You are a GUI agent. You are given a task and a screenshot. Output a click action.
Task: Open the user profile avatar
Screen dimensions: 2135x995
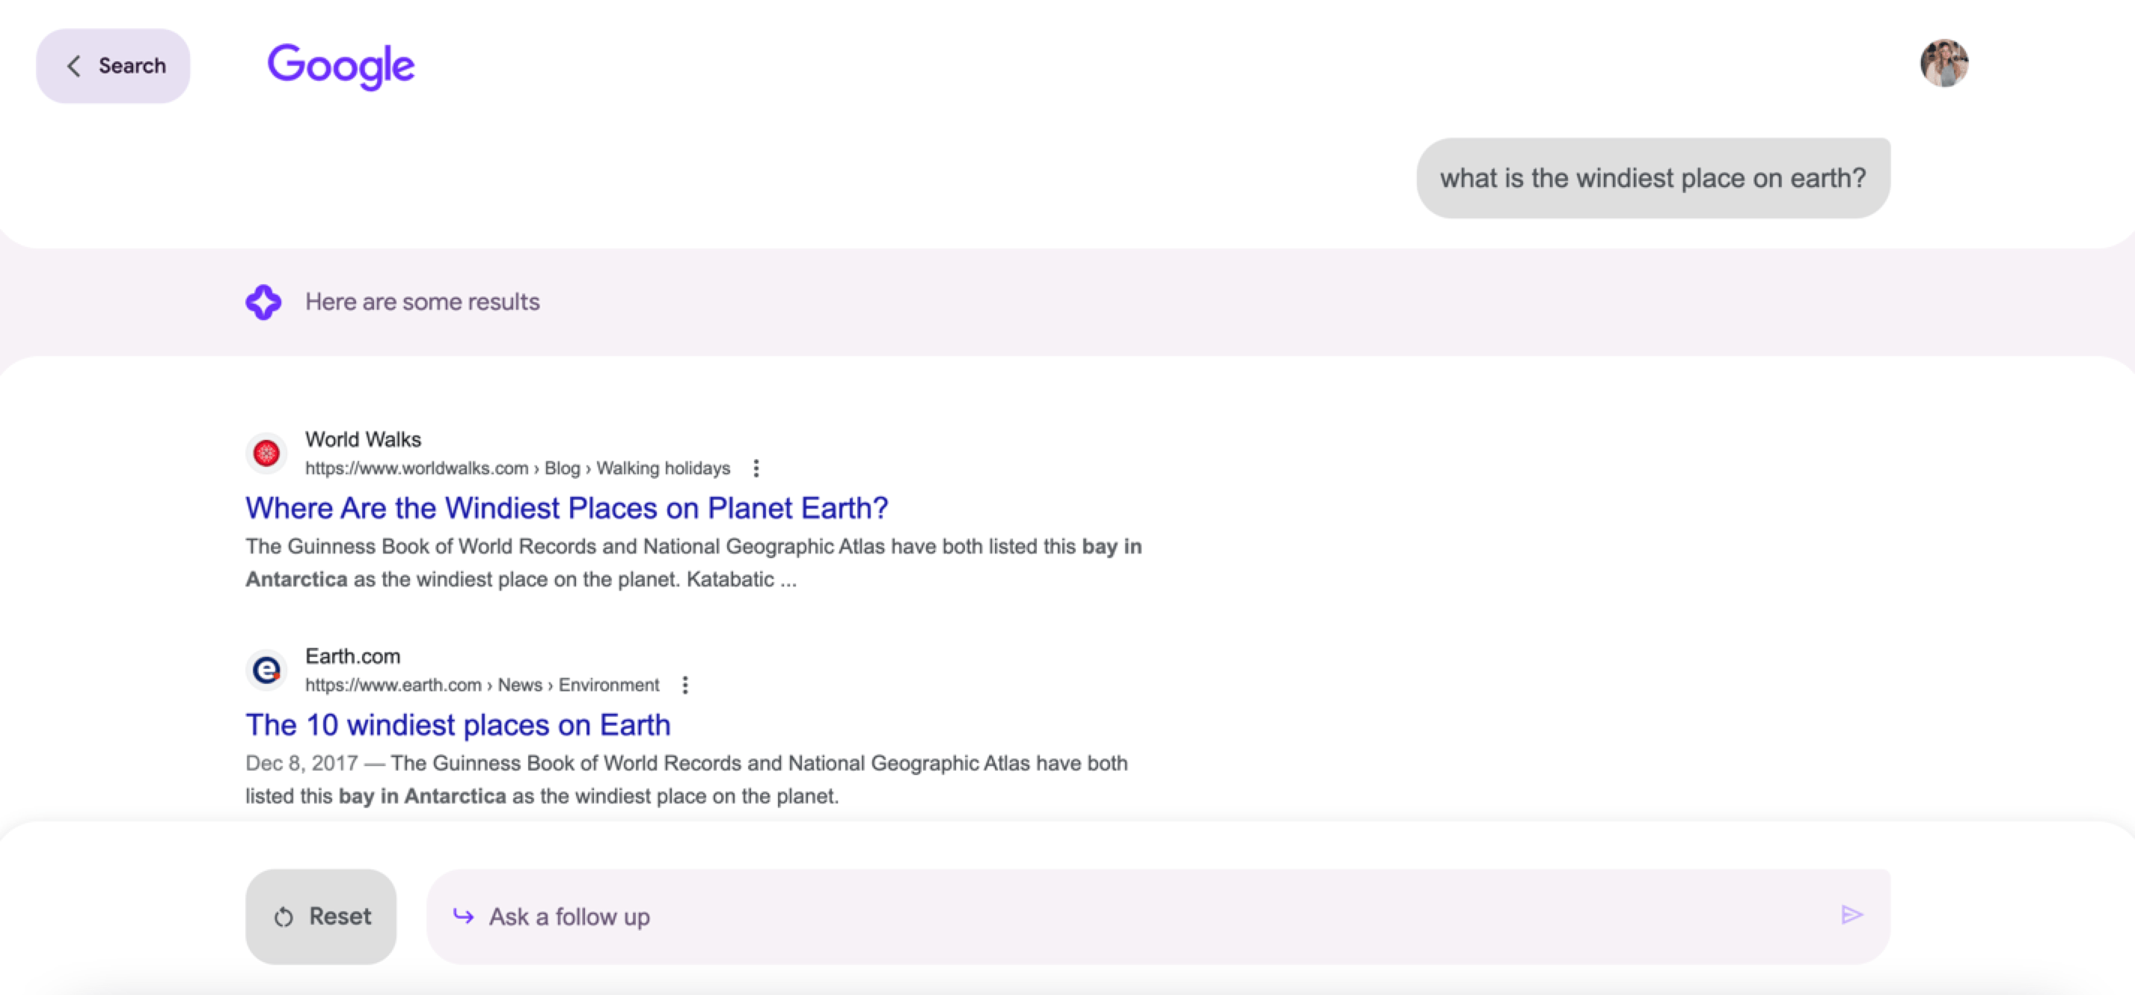point(1943,63)
